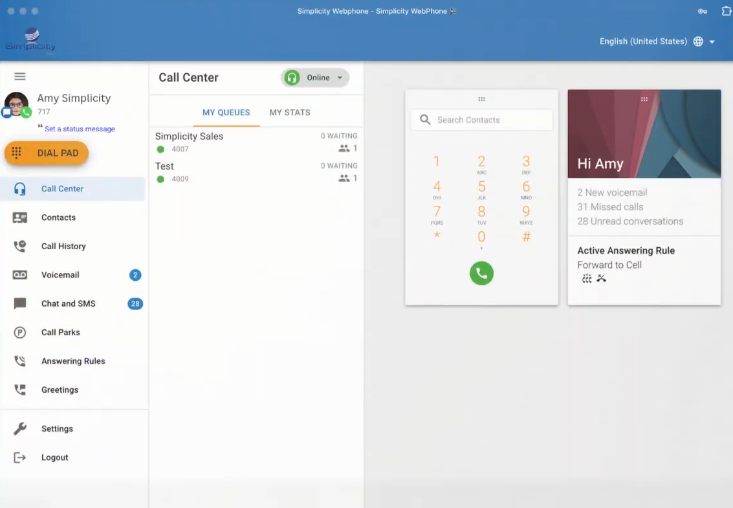Viewport: 733px width, 508px height.
Task: Open Call Parks in the sidebar
Action: (x=72, y=333)
